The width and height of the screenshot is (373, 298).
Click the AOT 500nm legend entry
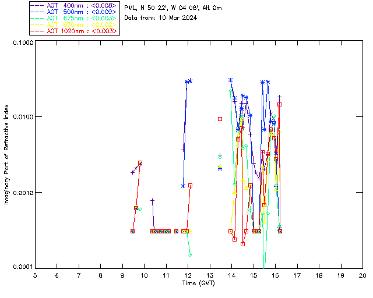coord(73,12)
